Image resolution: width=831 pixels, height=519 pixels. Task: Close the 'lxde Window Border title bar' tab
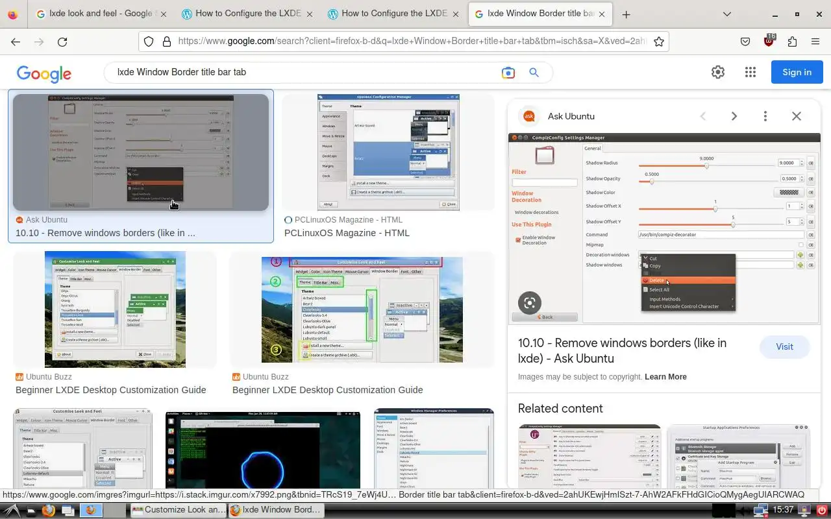(602, 14)
